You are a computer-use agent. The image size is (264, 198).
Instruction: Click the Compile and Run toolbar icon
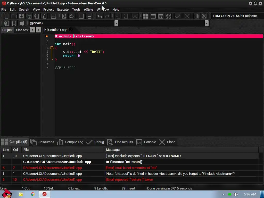161,16
